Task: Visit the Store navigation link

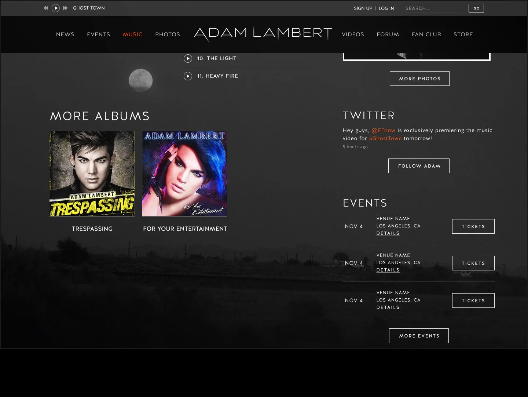Action: coord(463,34)
